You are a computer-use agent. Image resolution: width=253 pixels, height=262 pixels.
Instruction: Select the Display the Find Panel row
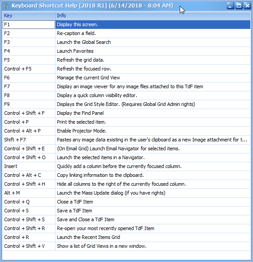click(x=126, y=113)
